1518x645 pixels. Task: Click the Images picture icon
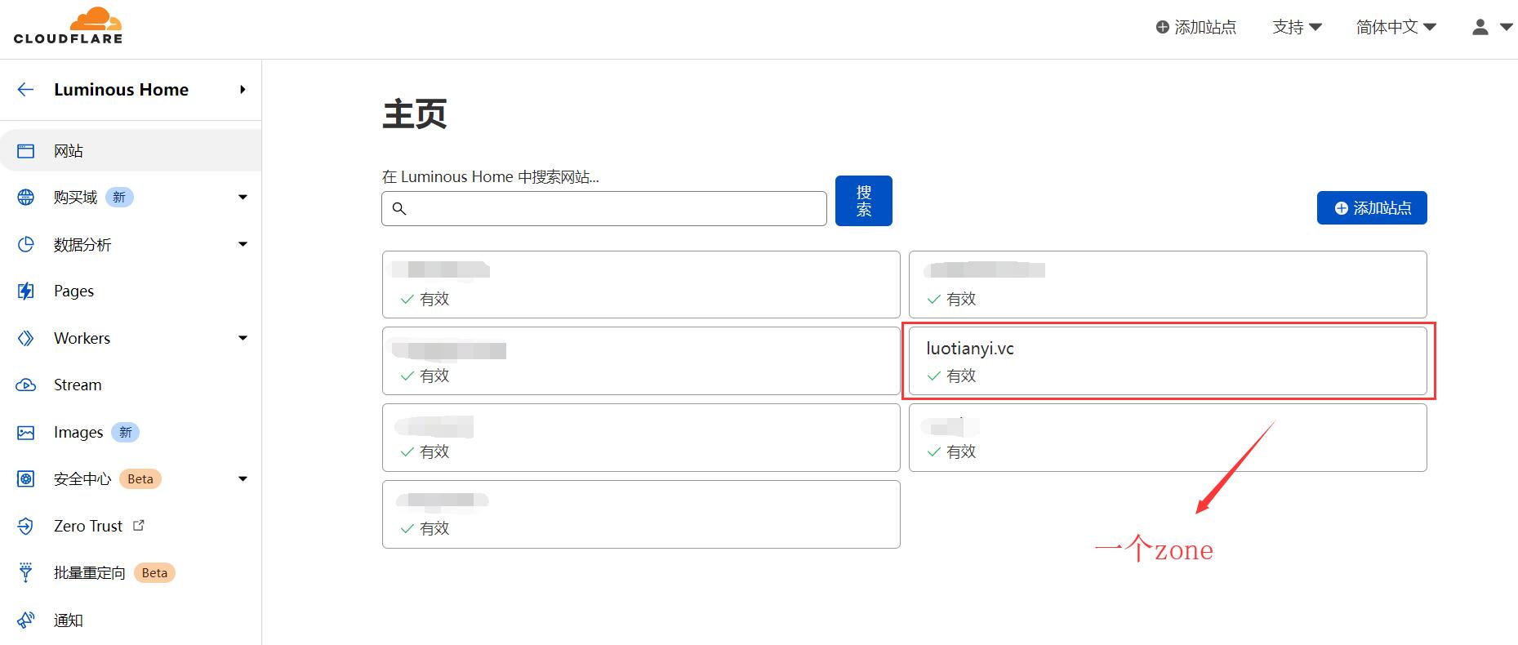point(26,433)
